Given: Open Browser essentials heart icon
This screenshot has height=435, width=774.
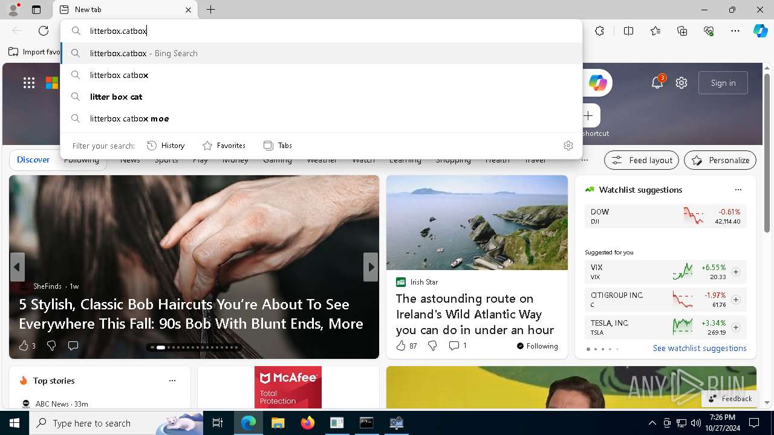Looking at the screenshot, I should 709,31.
